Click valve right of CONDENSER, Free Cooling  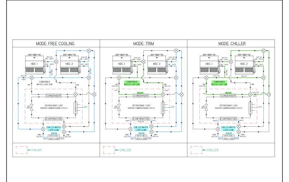tap(76, 95)
